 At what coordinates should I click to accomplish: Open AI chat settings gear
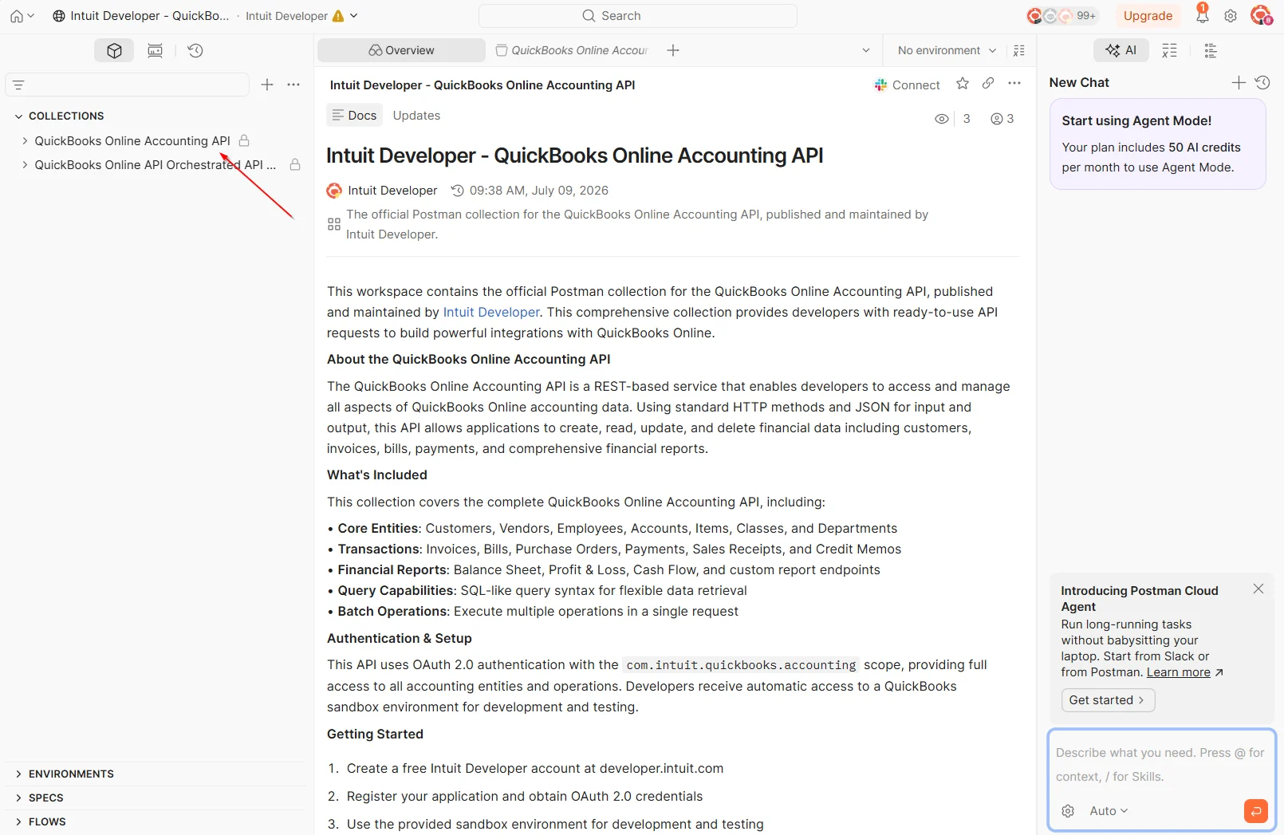(x=1068, y=811)
